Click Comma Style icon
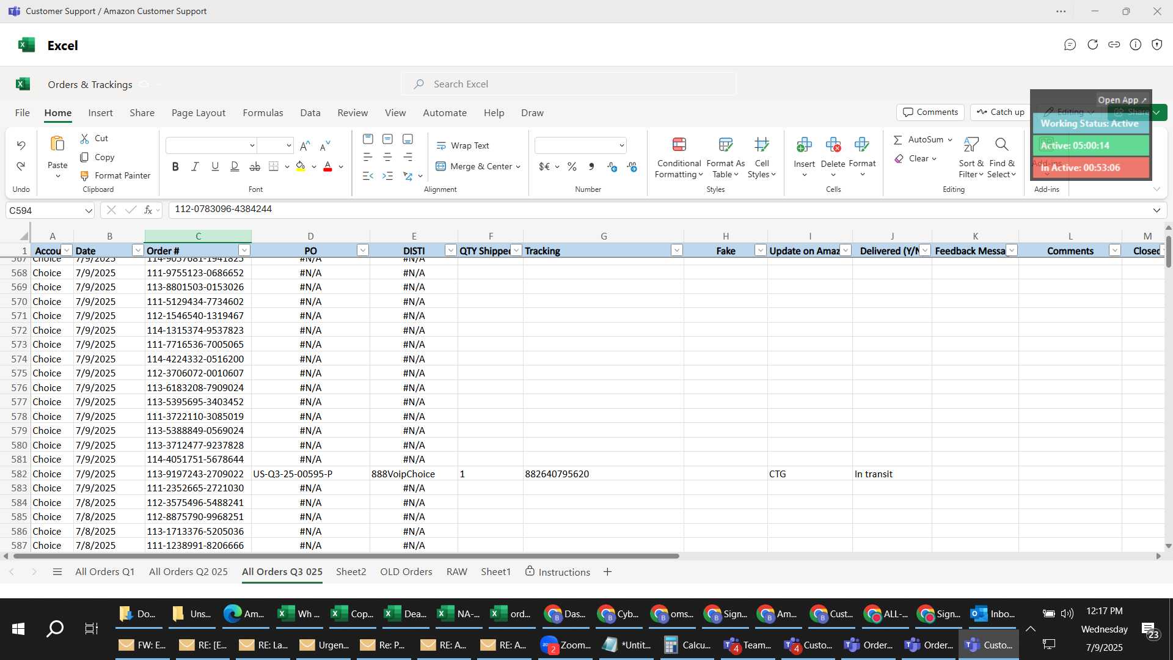The width and height of the screenshot is (1173, 660). coord(591,166)
